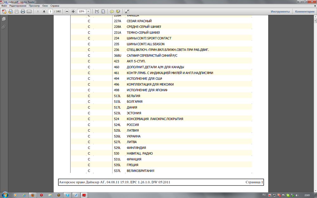Expand the 125% zoom level dropdown
The width and height of the screenshot is (317, 198).
click(x=88, y=11)
